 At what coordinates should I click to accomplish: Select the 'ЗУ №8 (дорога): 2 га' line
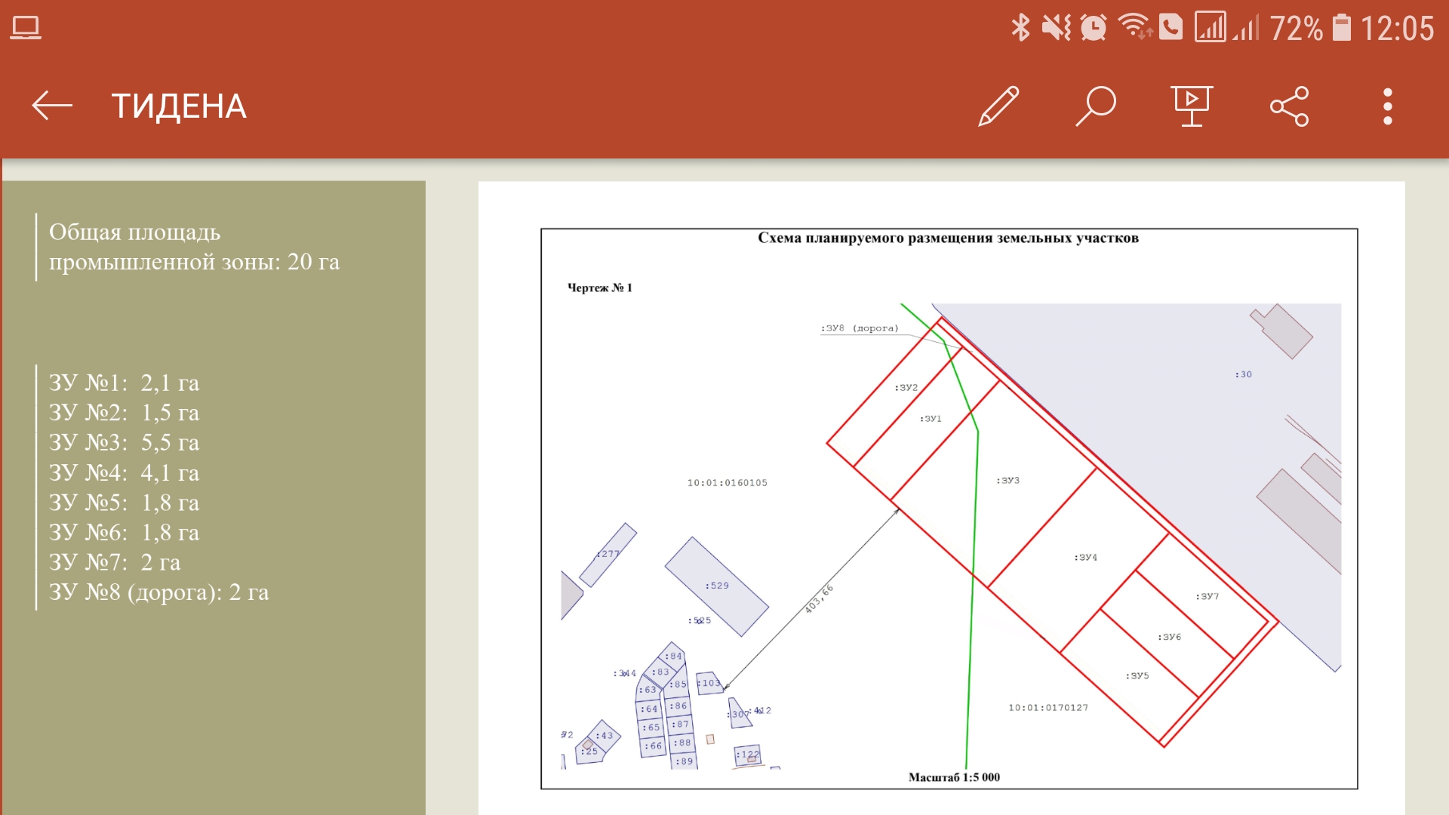pos(158,592)
